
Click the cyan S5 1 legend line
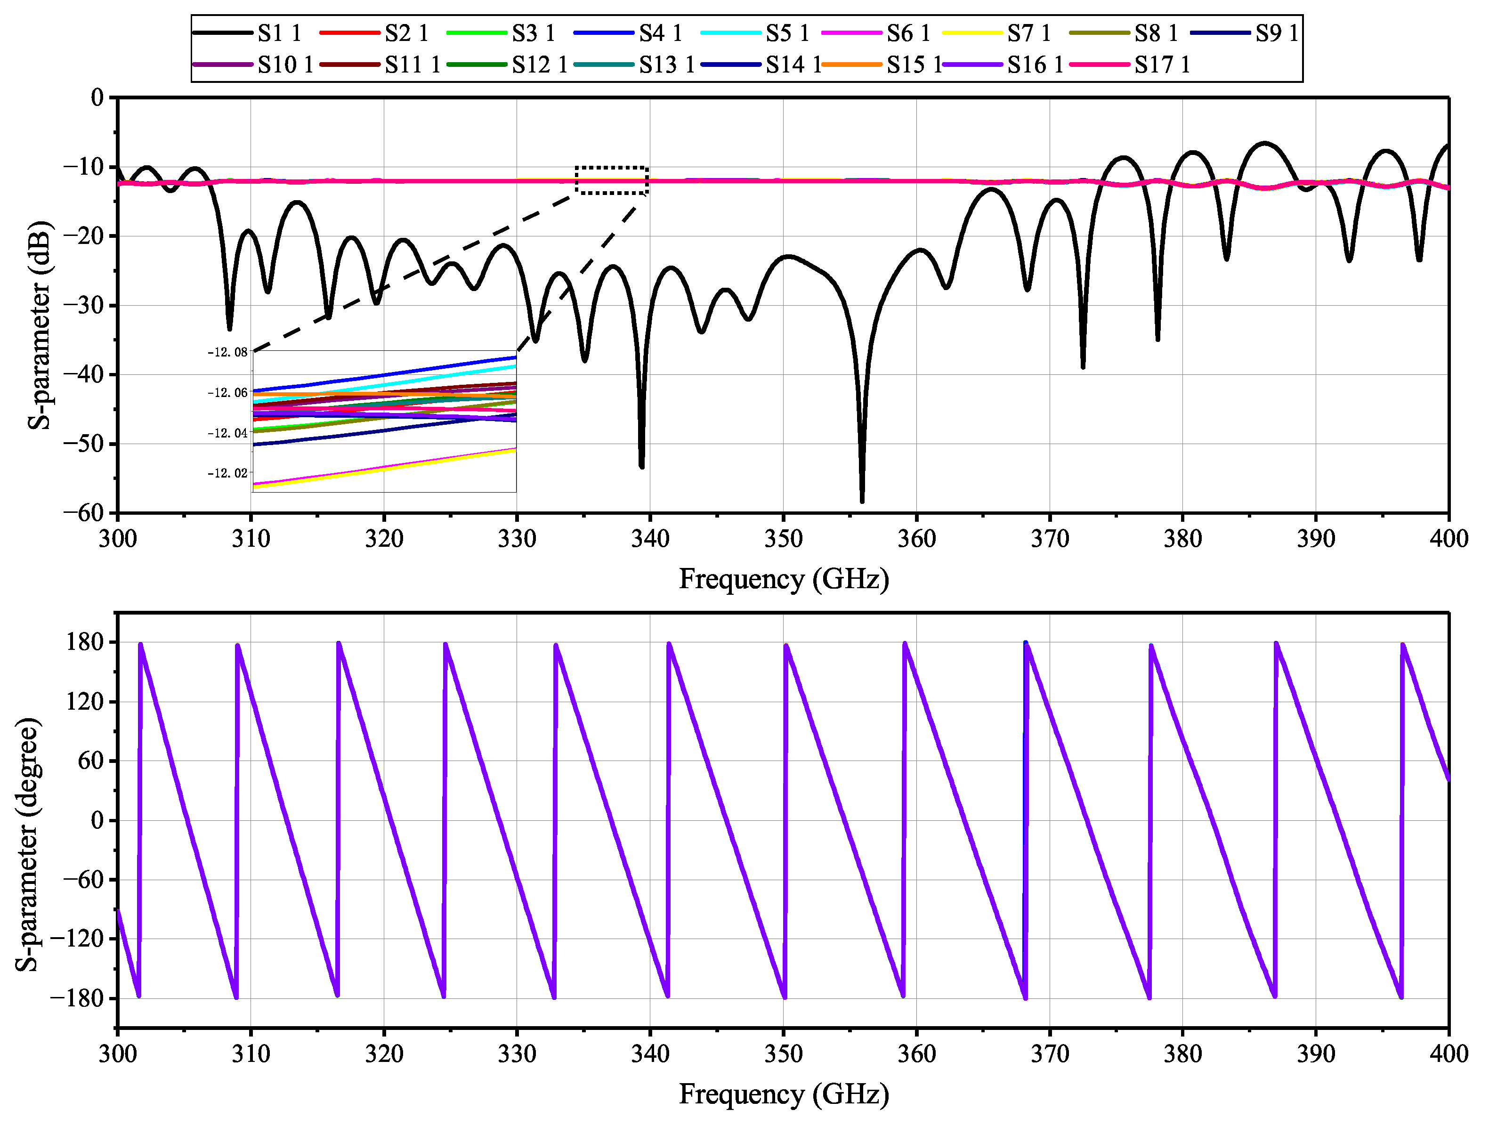coord(730,32)
